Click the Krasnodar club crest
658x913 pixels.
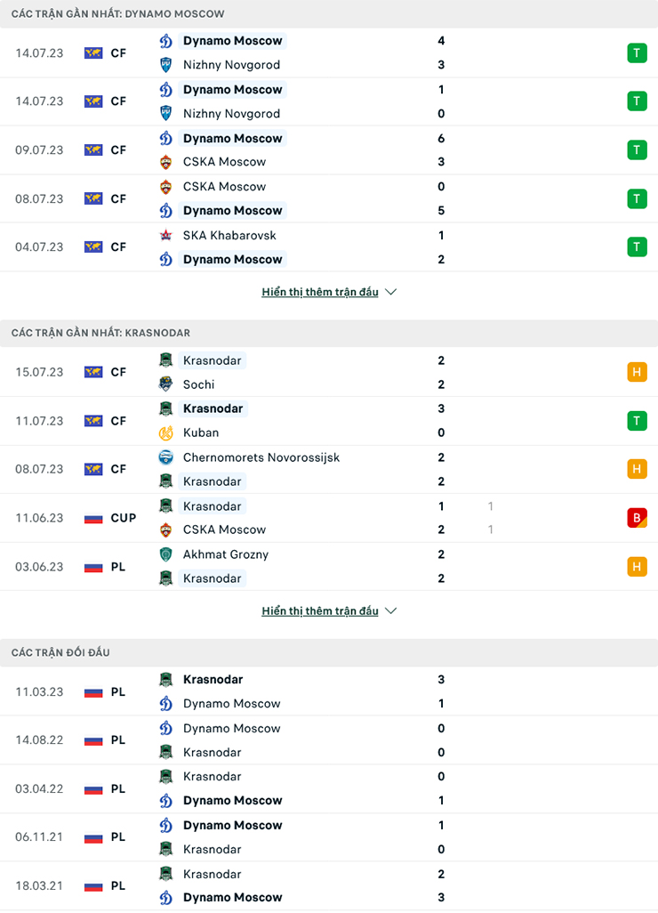pyautogui.click(x=165, y=360)
